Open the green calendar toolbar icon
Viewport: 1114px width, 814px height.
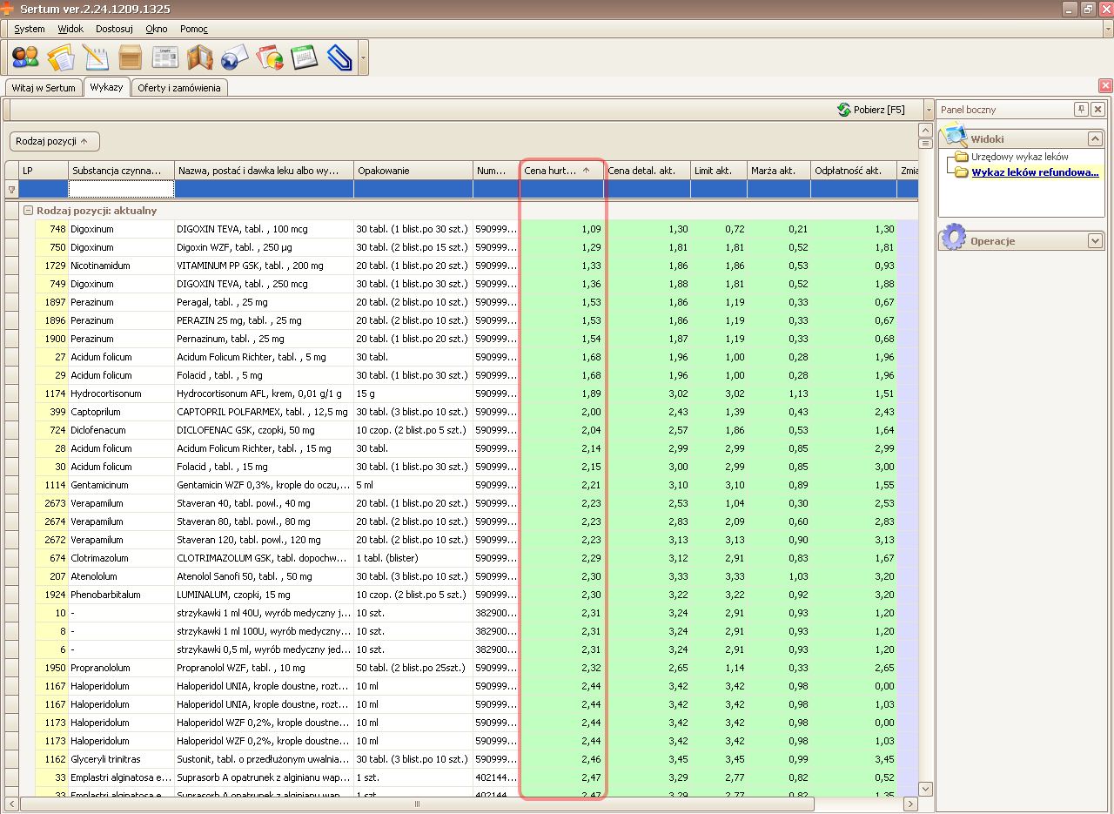coord(304,57)
